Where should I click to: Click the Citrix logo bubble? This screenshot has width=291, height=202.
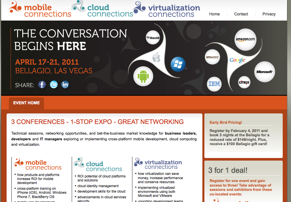244,82
